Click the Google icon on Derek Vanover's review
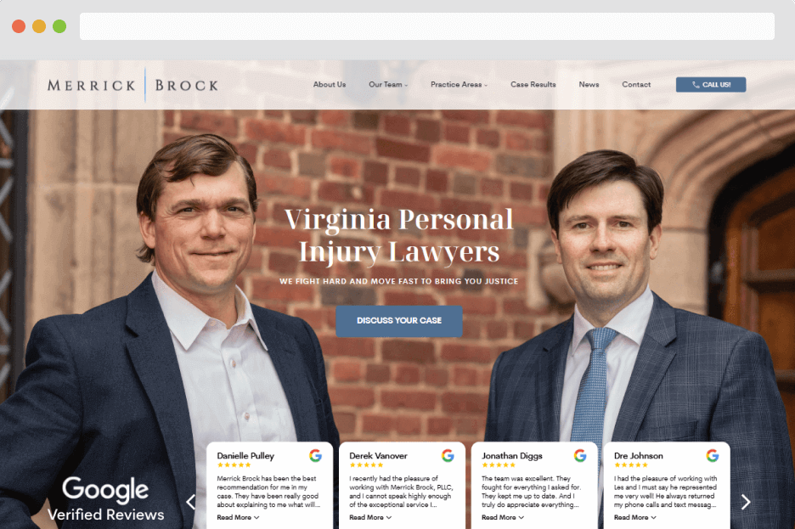The width and height of the screenshot is (795, 529). click(448, 455)
